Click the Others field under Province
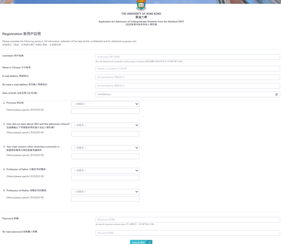Image resolution: width=281 pixels, height=244 pixels. [105, 111]
